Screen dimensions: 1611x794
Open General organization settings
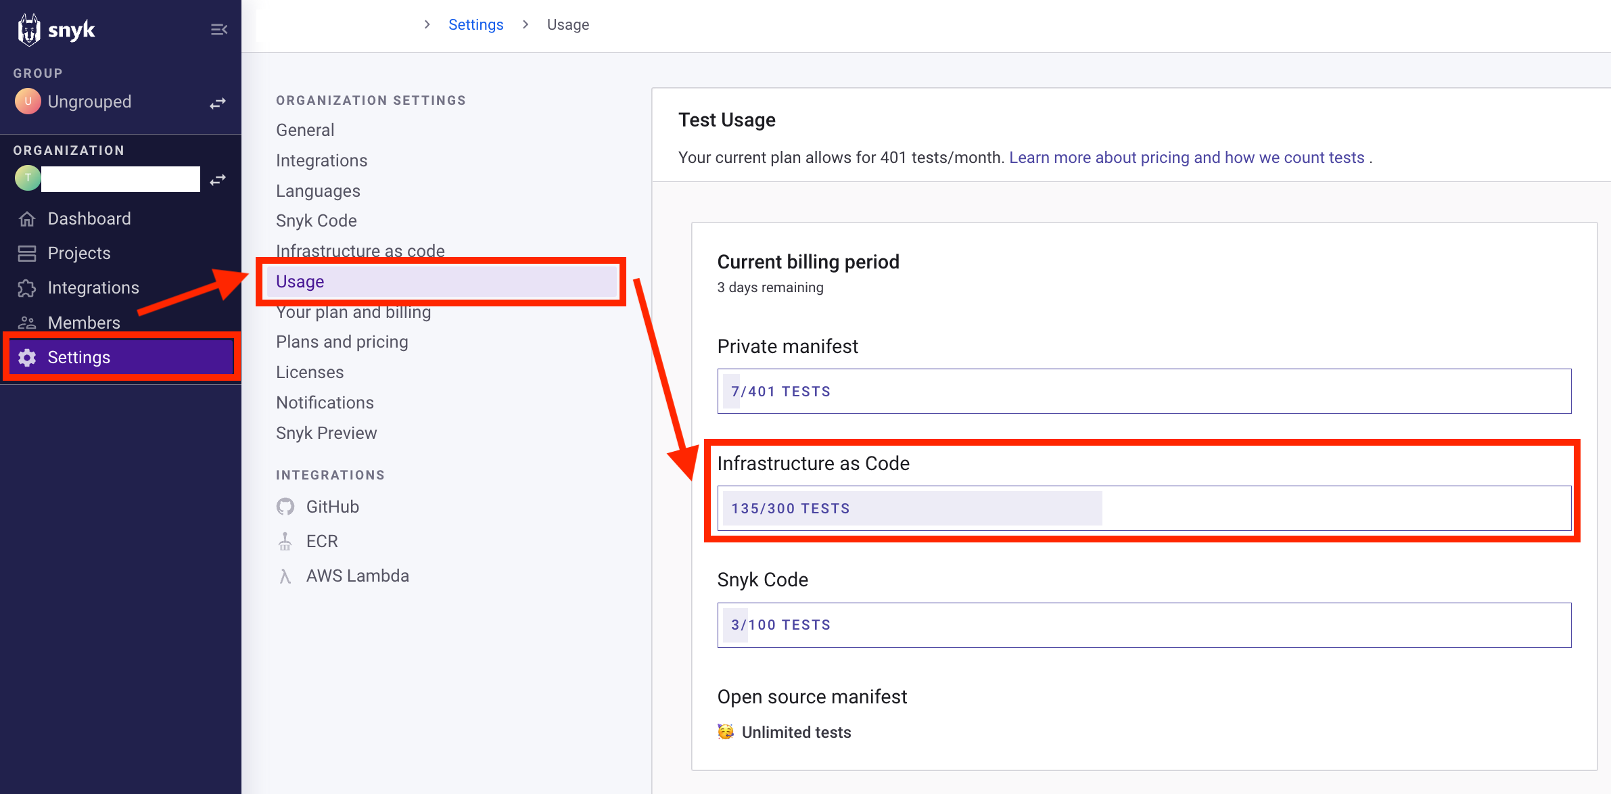click(x=305, y=130)
